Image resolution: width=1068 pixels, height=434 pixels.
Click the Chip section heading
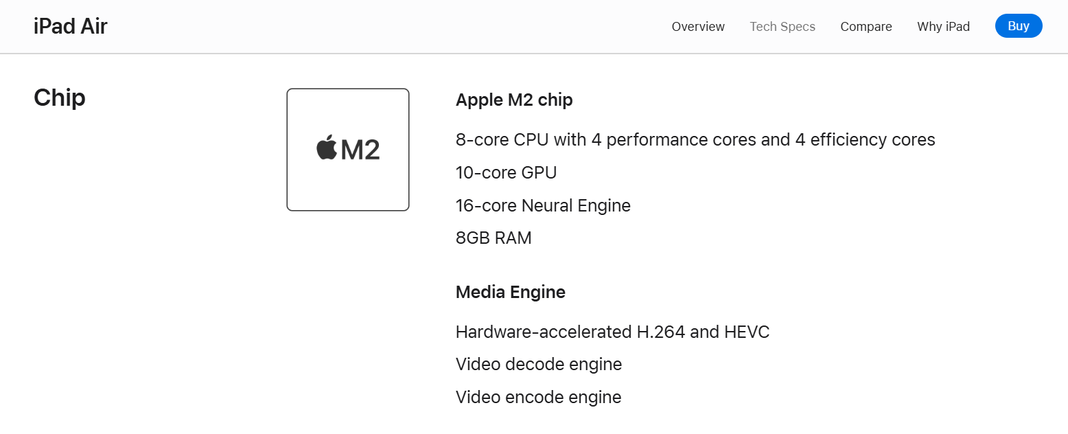[60, 98]
